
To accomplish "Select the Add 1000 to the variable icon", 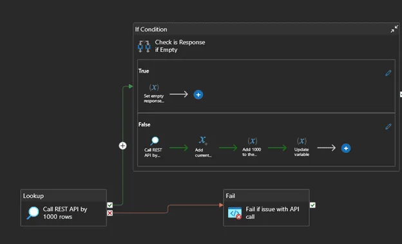I will point(253,141).
